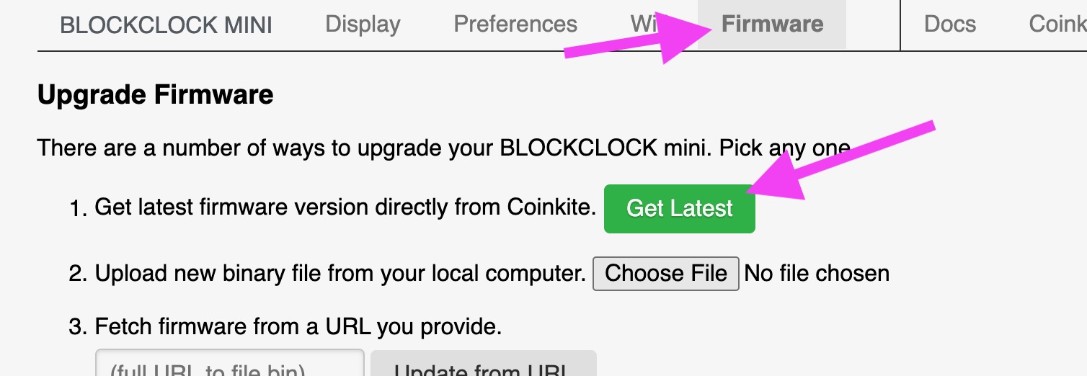Open the Docs link
Screen dimensions: 1087x376
tap(949, 24)
